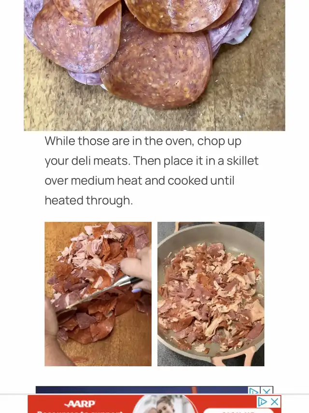Tap the dark blue inline ad banner

(142, 390)
